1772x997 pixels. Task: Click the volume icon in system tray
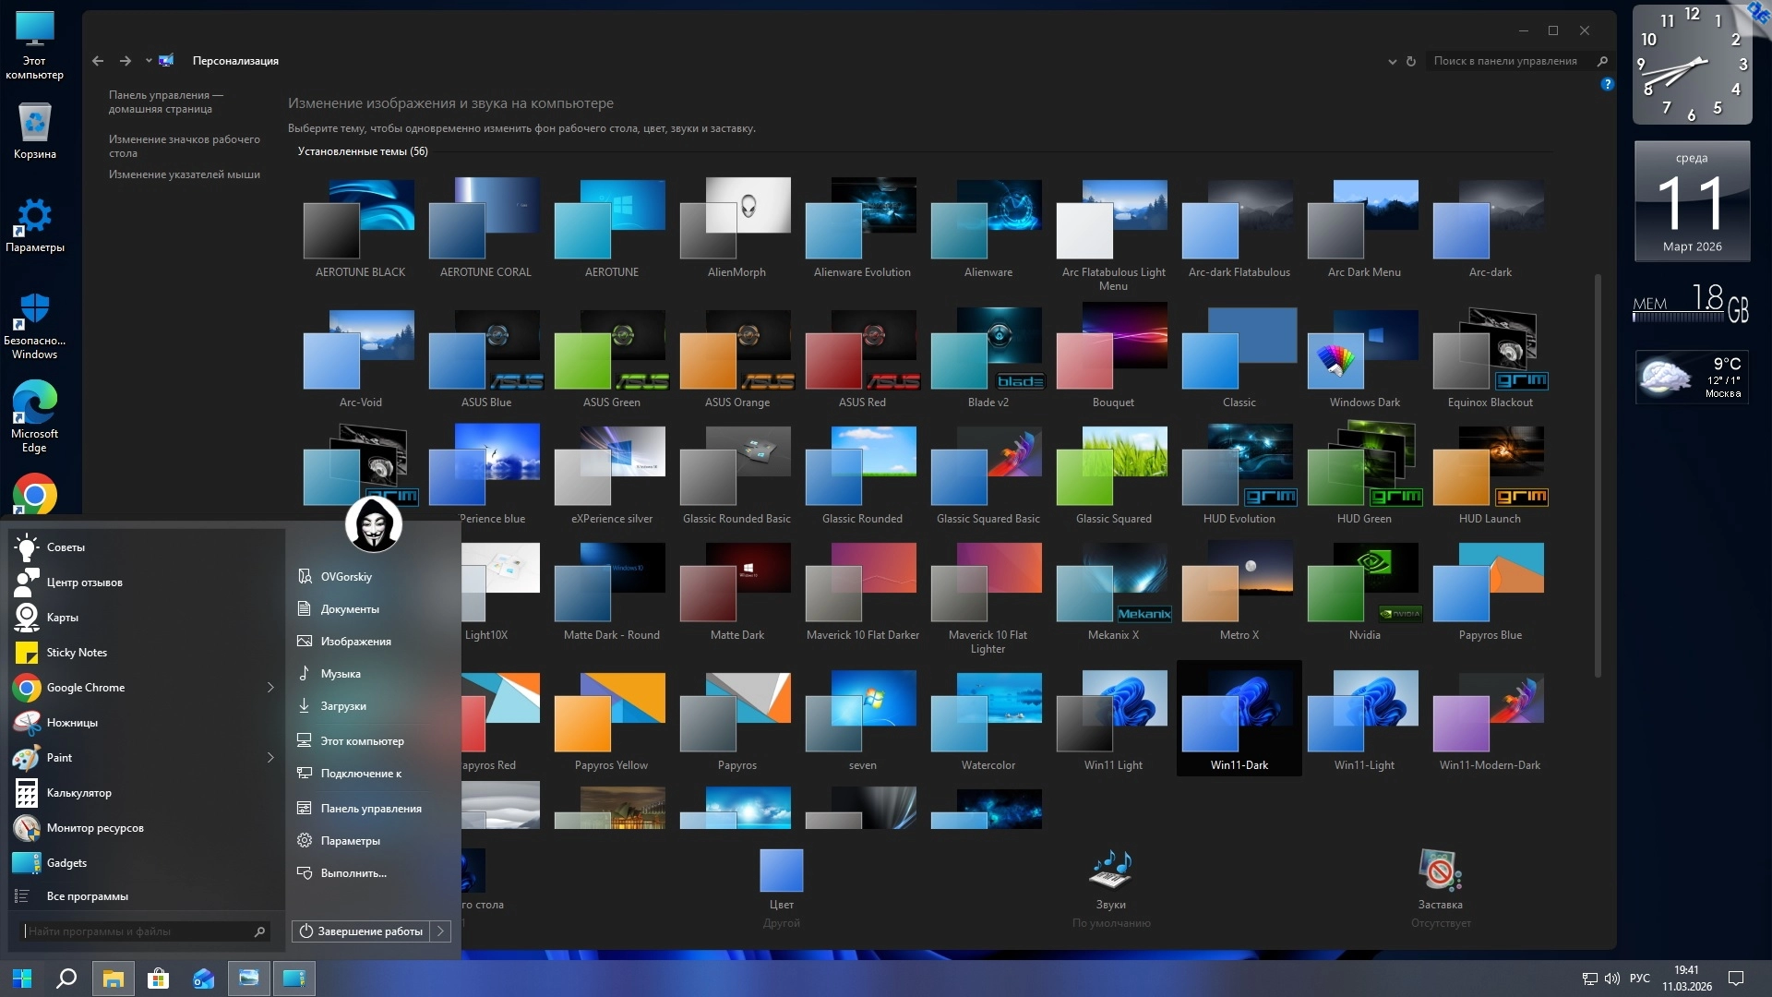coord(1611,979)
